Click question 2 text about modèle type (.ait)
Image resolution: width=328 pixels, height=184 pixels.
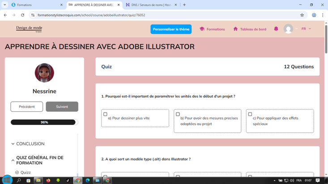click(146, 159)
